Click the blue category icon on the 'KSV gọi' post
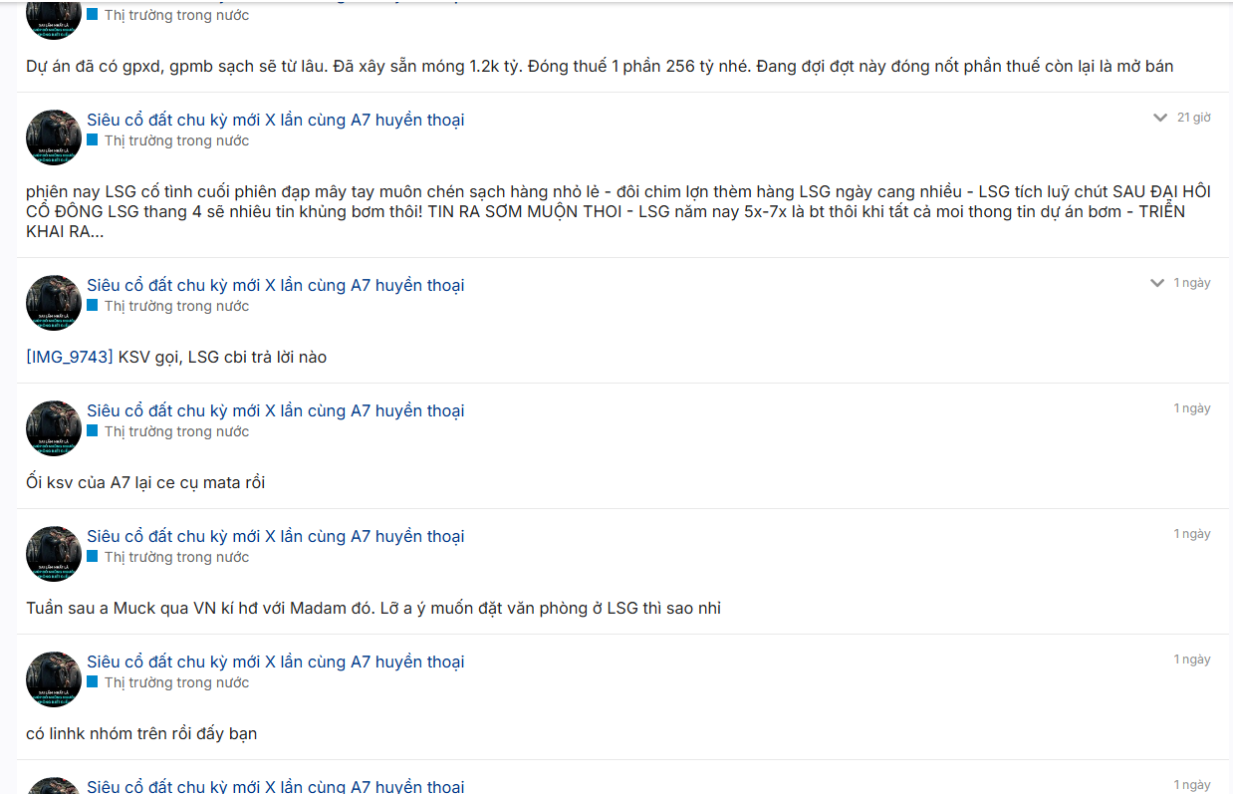The image size is (1233, 794). [x=93, y=306]
